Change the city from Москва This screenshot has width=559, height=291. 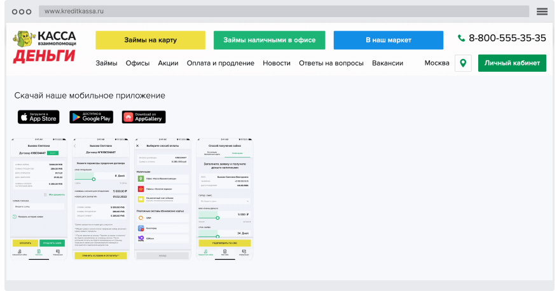pyautogui.click(x=437, y=63)
